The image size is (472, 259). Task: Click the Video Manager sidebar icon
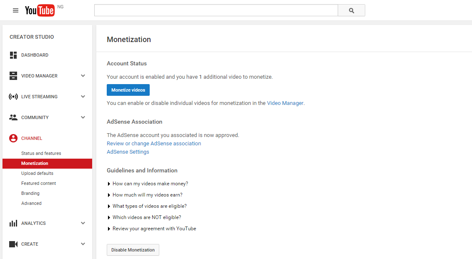[13, 76]
